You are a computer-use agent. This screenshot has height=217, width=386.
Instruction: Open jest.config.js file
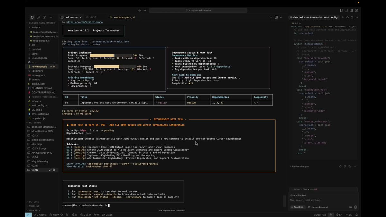tap(42, 105)
